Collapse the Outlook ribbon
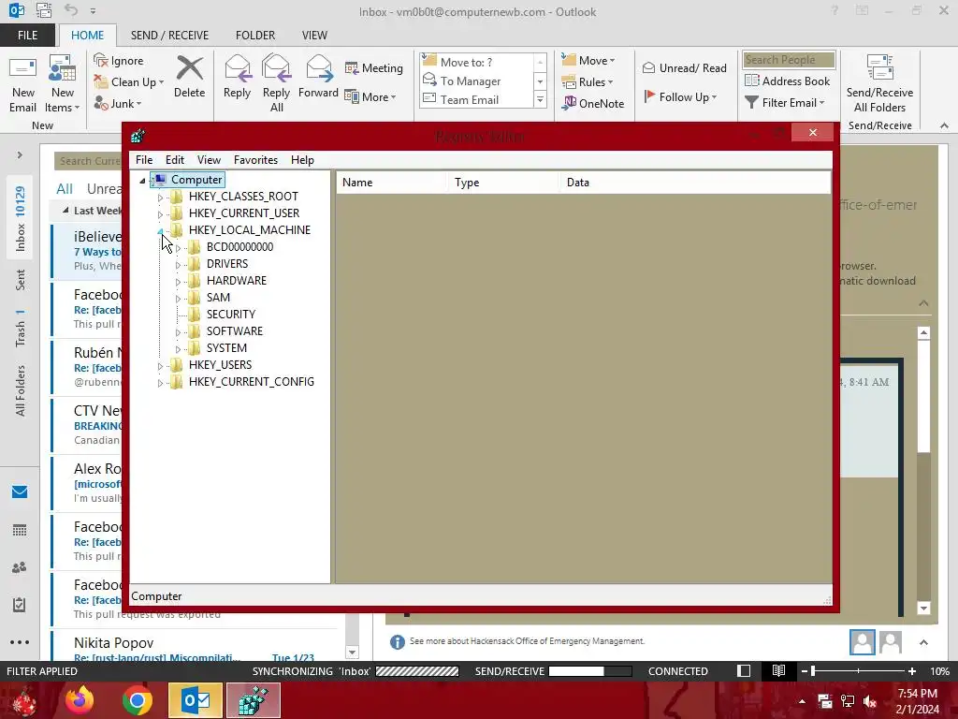This screenshot has width=958, height=719. tap(944, 125)
